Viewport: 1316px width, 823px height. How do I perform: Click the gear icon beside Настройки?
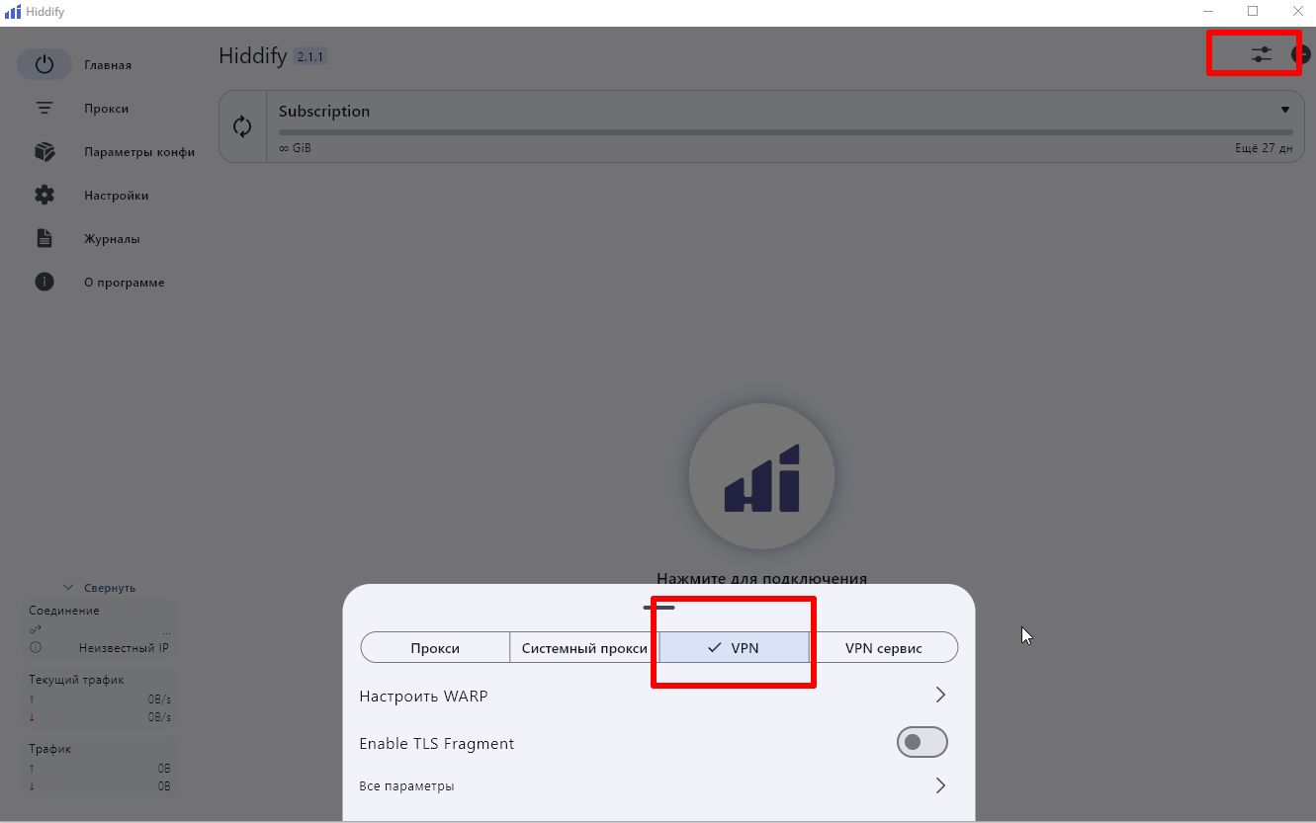coord(44,196)
